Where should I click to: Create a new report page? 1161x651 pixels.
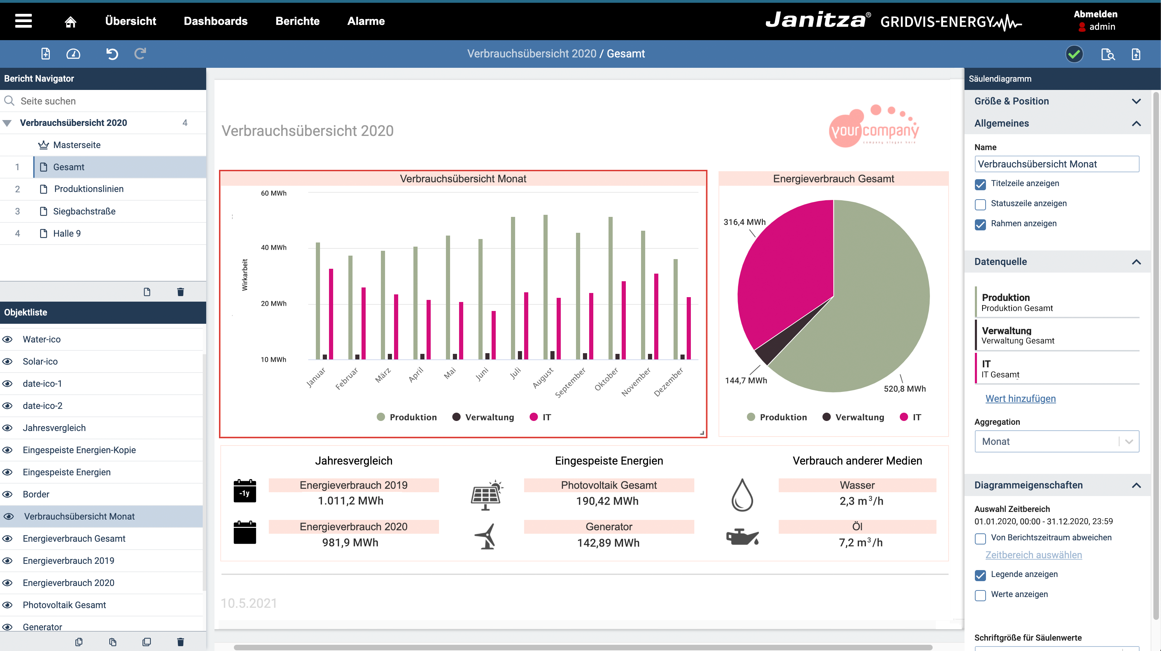tap(45, 54)
